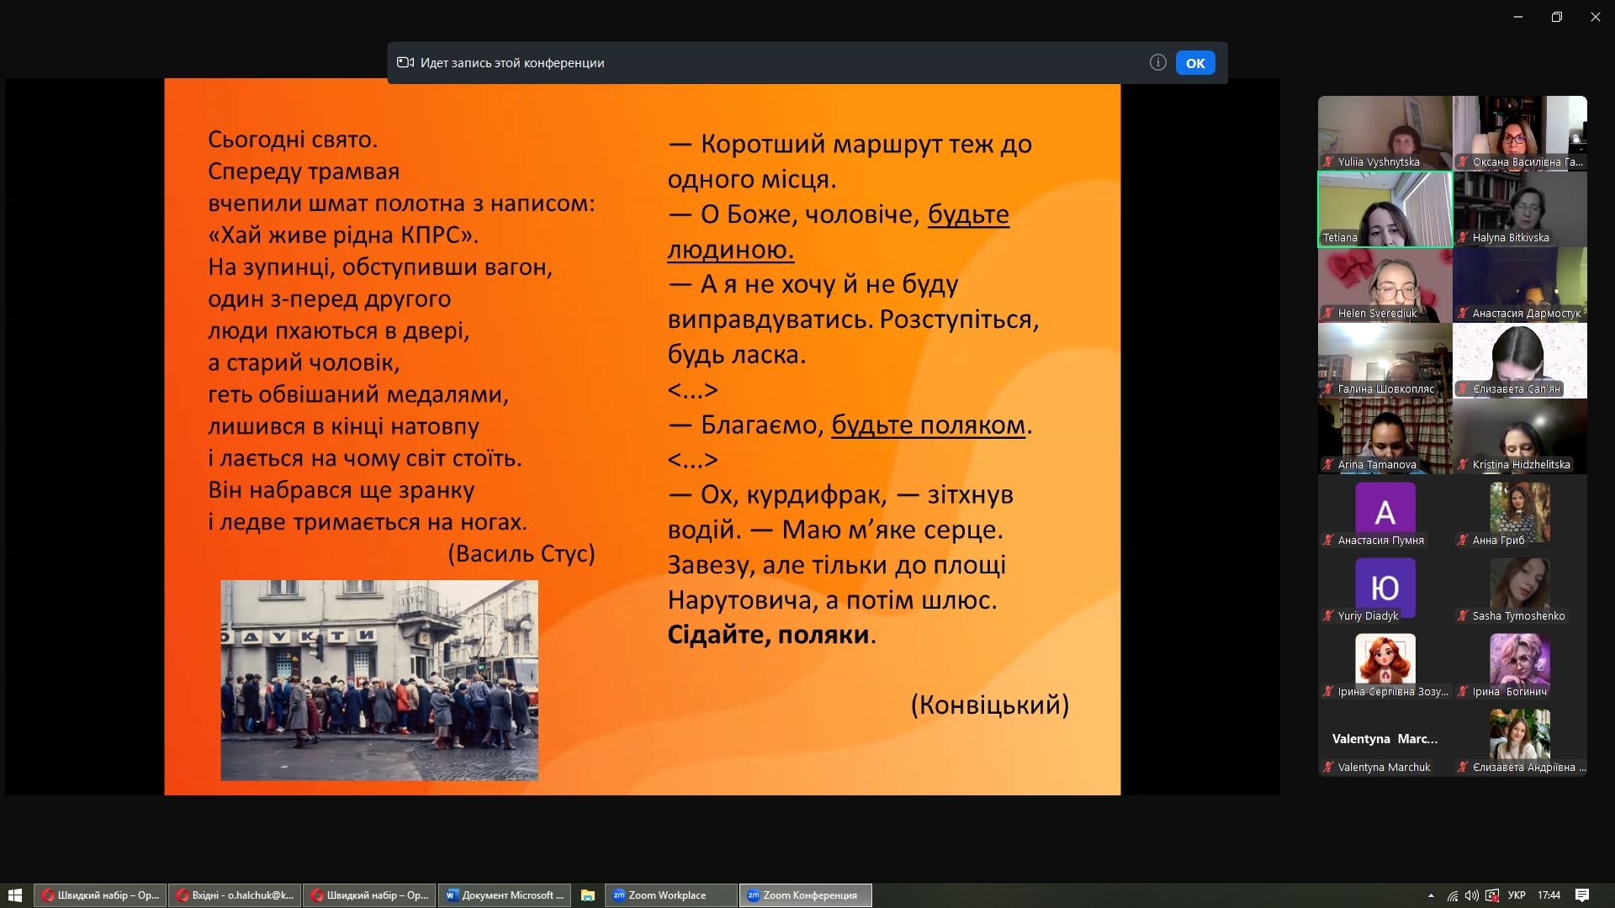Switch to Документ Microsoft Word taskbar item

[505, 895]
